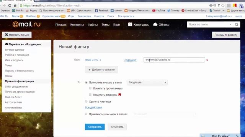
Task: Click the Отменить button
Action: (117, 127)
